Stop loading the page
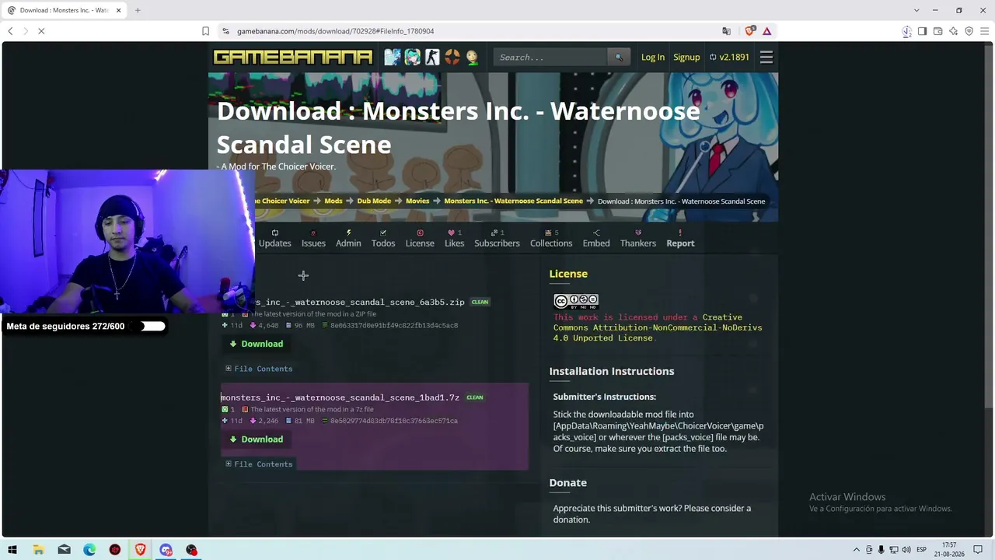 (x=41, y=31)
